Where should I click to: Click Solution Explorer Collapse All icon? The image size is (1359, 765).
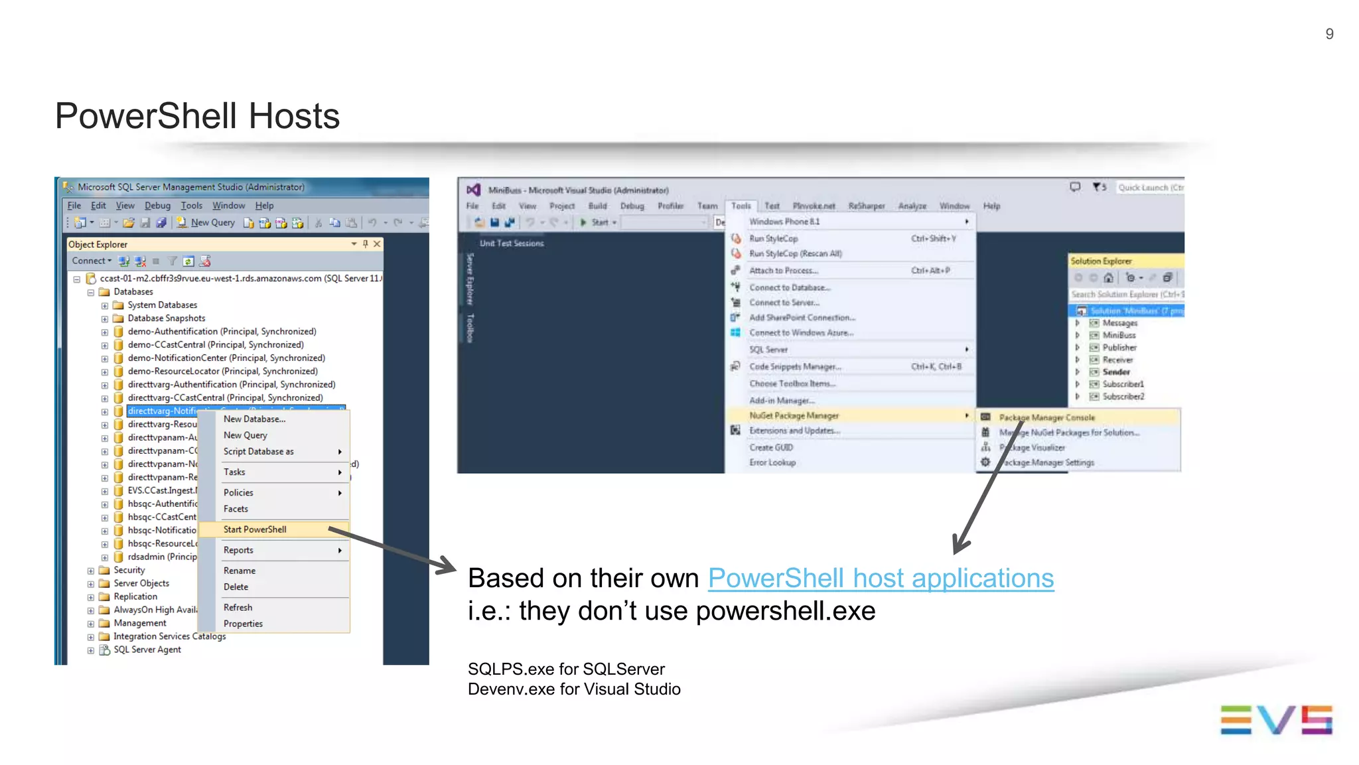click(1168, 278)
